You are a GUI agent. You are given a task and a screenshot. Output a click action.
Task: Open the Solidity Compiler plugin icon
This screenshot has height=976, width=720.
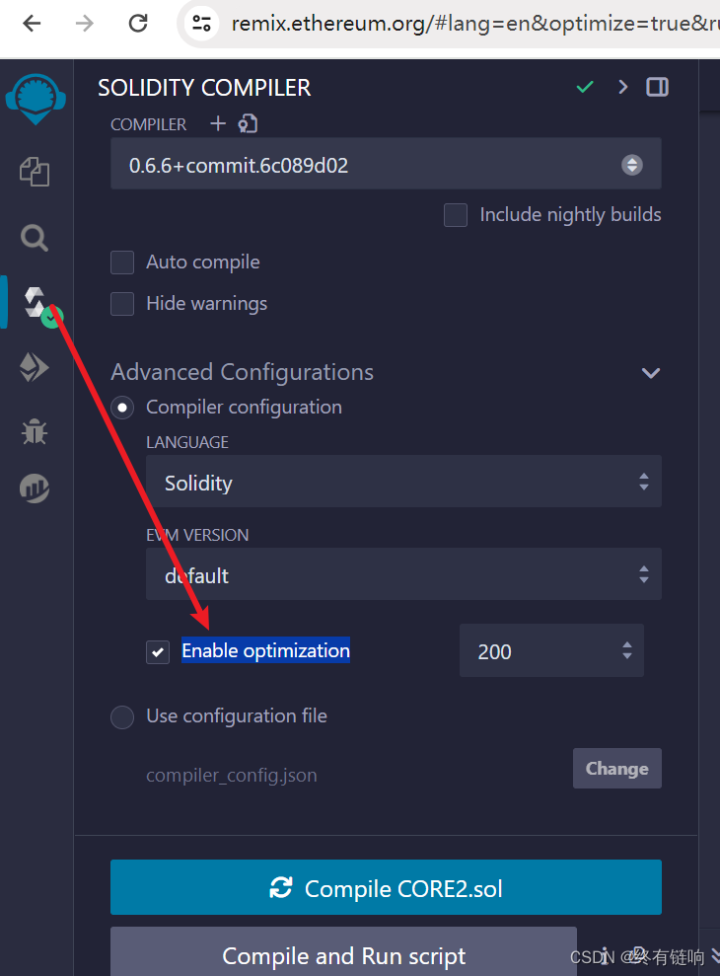(36, 302)
